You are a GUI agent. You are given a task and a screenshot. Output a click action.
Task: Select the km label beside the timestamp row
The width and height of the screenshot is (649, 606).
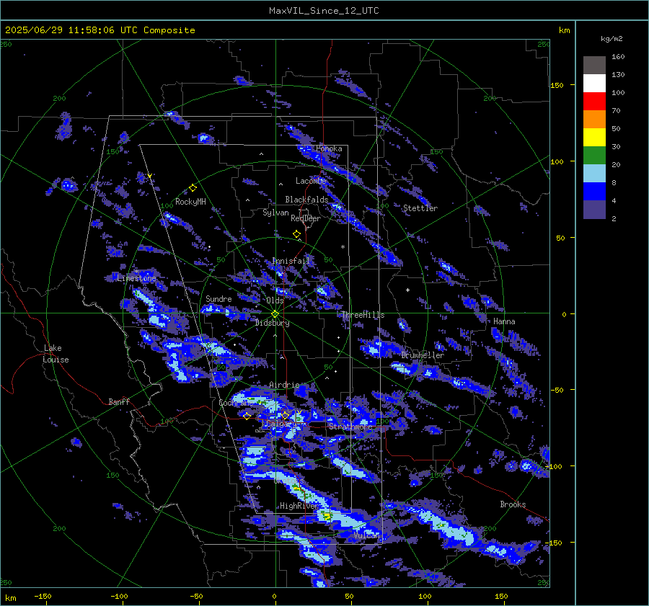564,30
